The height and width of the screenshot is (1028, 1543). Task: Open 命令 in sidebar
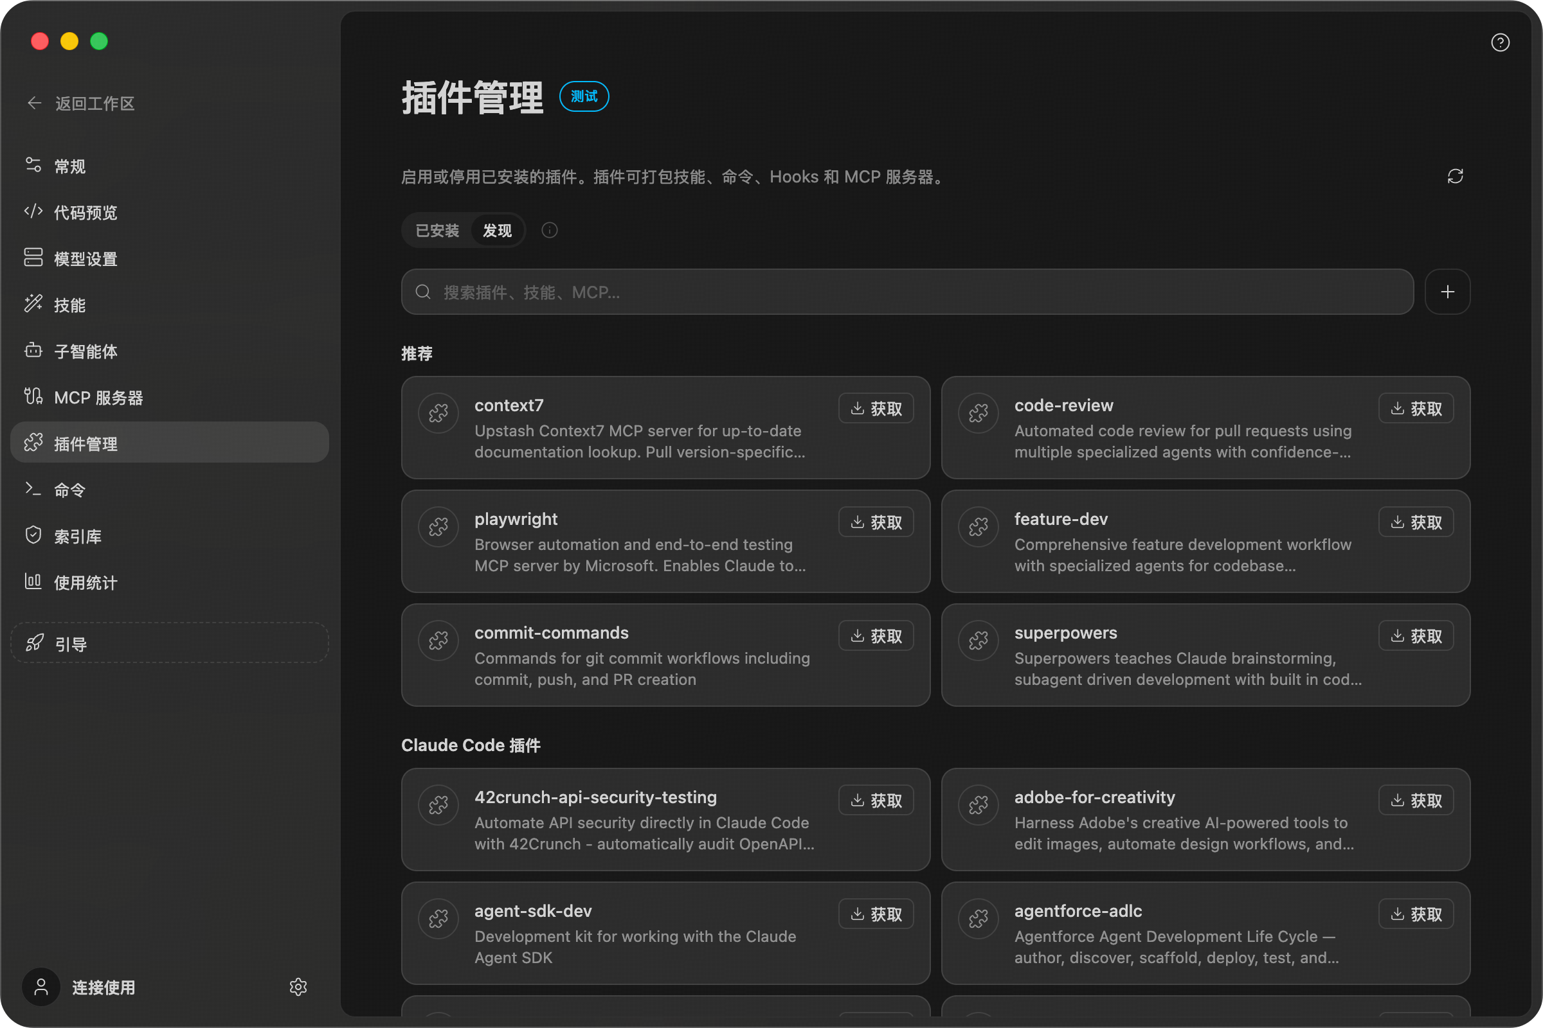[x=169, y=490]
